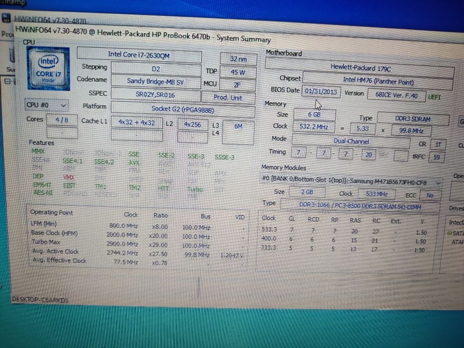Select the Intel HM76 (Panther Point) chipset field
Screen dimensions: 464x348
pos(378,81)
